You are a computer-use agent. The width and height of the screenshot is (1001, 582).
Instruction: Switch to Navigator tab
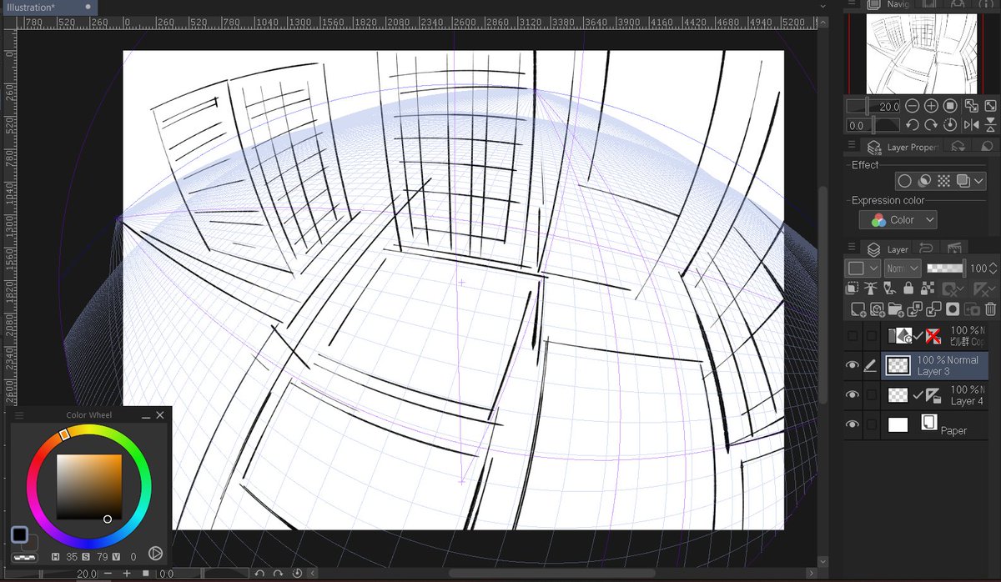889,4
